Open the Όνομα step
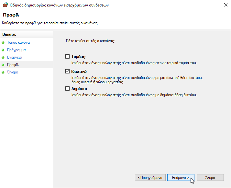Screen dimensions: 231x188 pos(13,72)
